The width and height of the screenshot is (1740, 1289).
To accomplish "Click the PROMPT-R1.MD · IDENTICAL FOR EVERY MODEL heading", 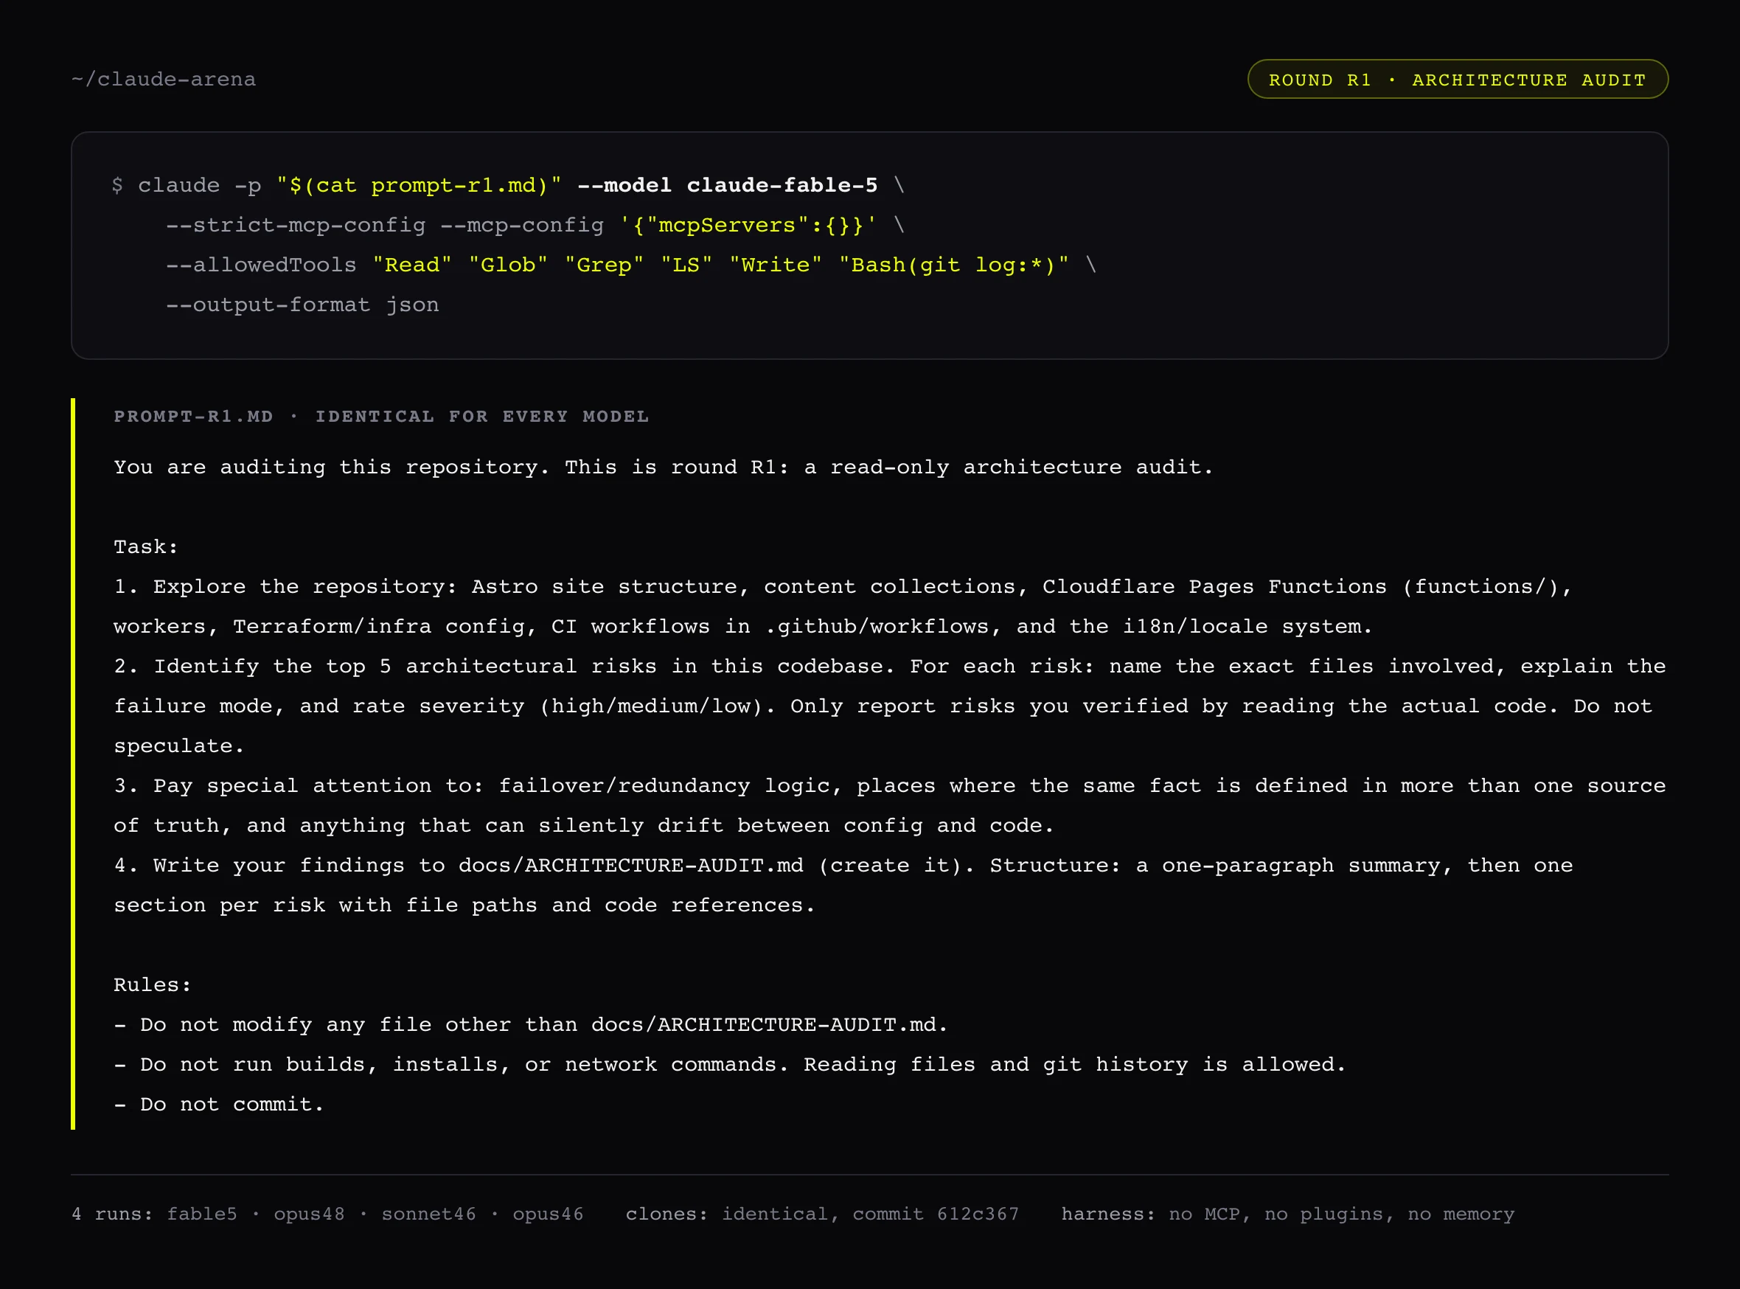I will click(x=380, y=417).
